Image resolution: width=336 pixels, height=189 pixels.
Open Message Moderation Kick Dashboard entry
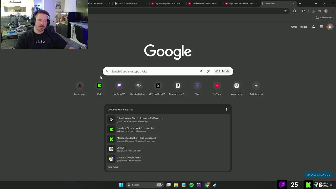tap(168, 139)
